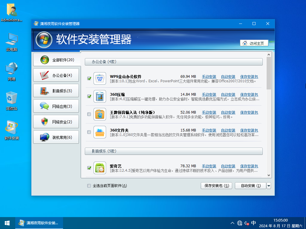This screenshot has width=306, height=229.
Task: Uncheck the 360压缩 checkbox
Action: point(89,96)
